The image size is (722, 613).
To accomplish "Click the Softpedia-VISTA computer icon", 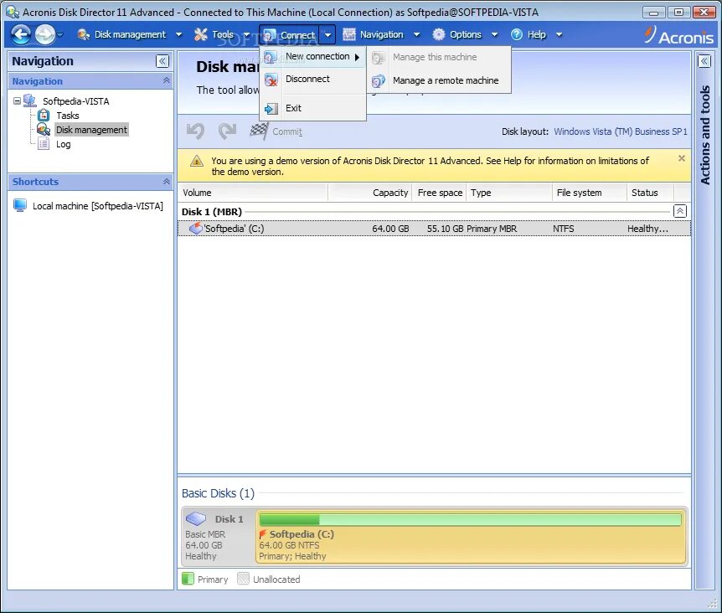I will (x=30, y=100).
